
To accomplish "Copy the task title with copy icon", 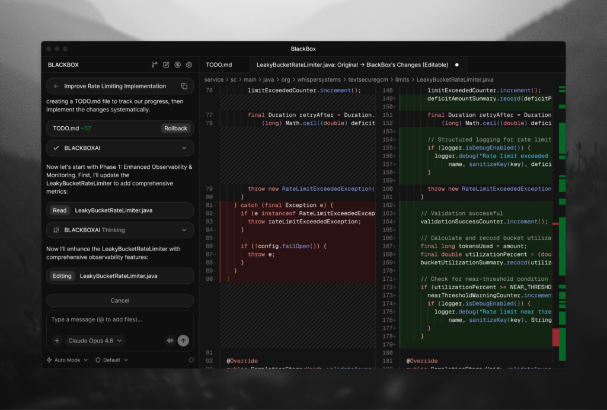I will (x=184, y=86).
